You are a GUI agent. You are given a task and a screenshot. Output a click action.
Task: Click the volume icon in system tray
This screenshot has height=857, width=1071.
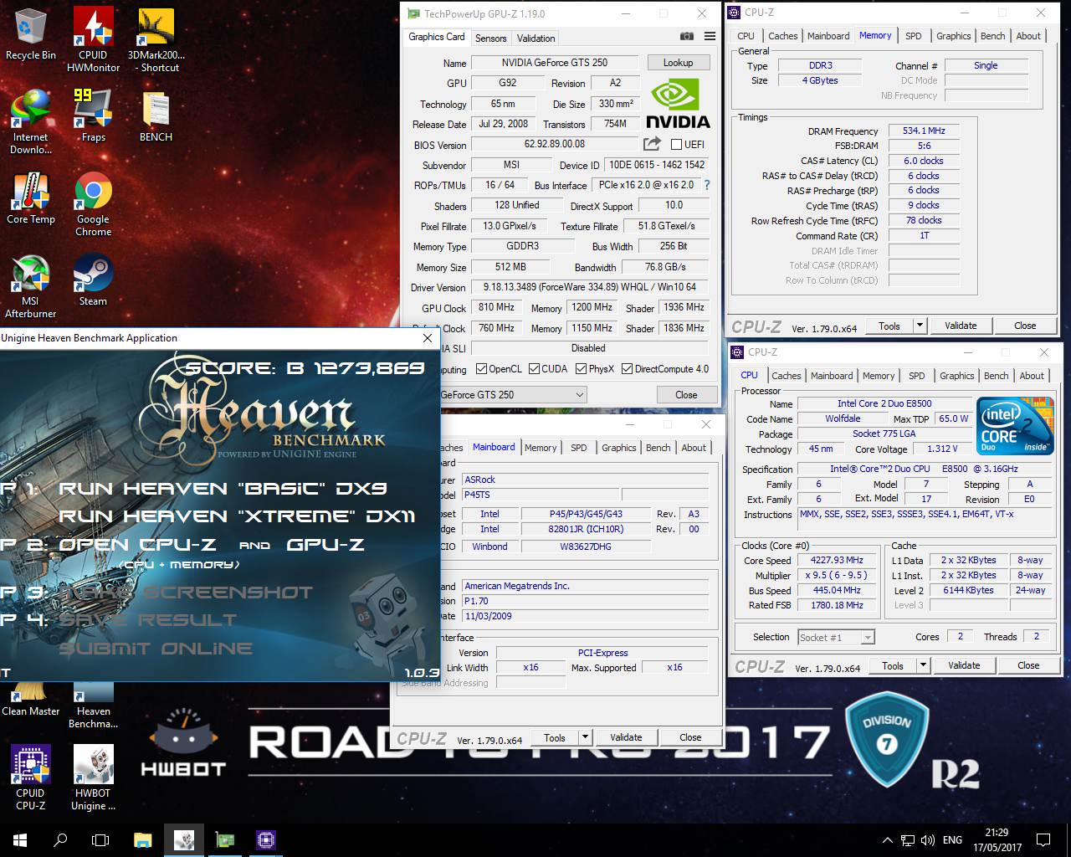pos(928,839)
